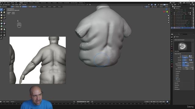Adjust Hardness slider in brush settings
The width and height of the screenshot is (195, 109).
click(x=186, y=67)
